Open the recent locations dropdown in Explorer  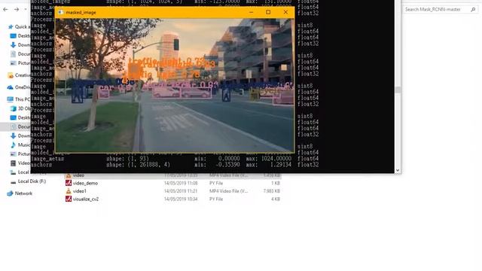click(26, 10)
